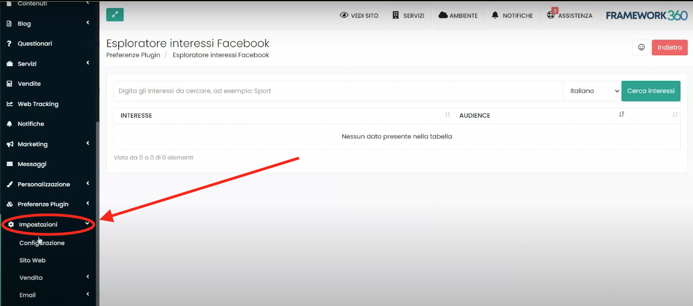Click the green fullscreen expand icon
The image size is (693, 306).
115,15
